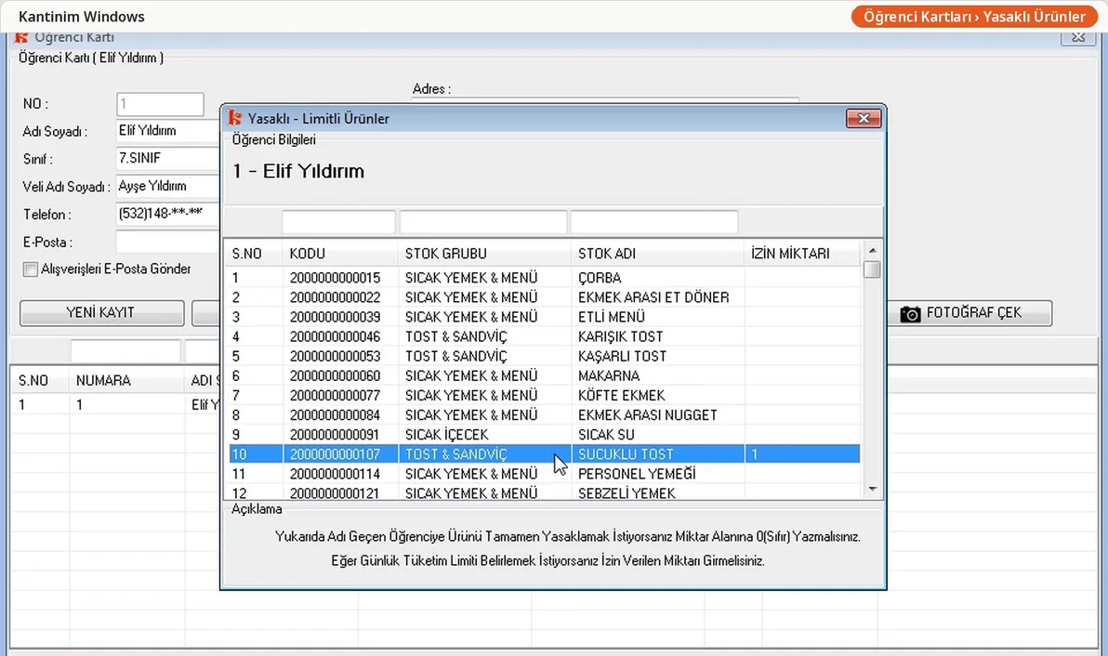Select the KAŞARLI TOST row
The height and width of the screenshot is (656, 1108).
tap(544, 356)
